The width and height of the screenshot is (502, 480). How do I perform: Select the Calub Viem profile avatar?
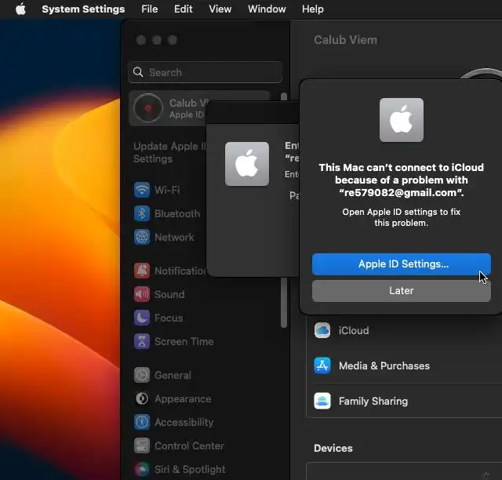tap(148, 108)
